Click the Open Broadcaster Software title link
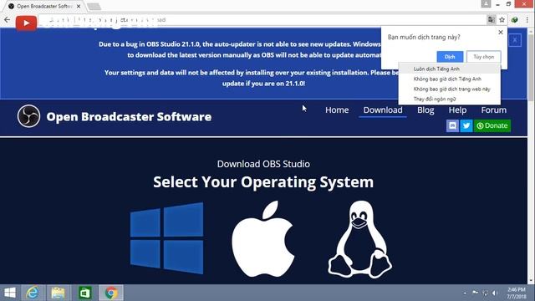535x301 pixels. click(129, 117)
